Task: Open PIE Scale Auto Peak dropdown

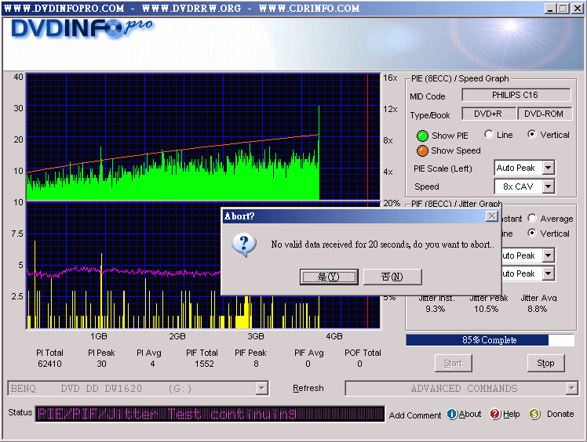Action: click(x=548, y=168)
